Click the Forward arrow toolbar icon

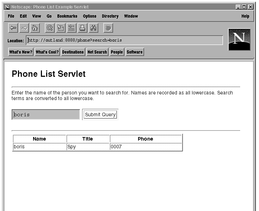click(x=24, y=28)
